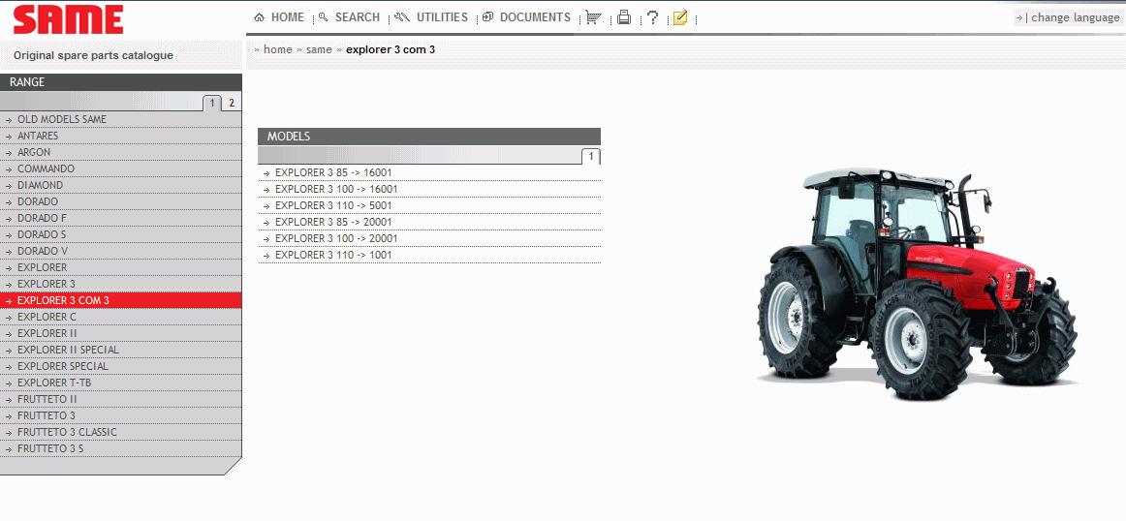The width and height of the screenshot is (1126, 521).
Task: Choose EXPLORER II SPECIAL range
Action: [120, 351]
